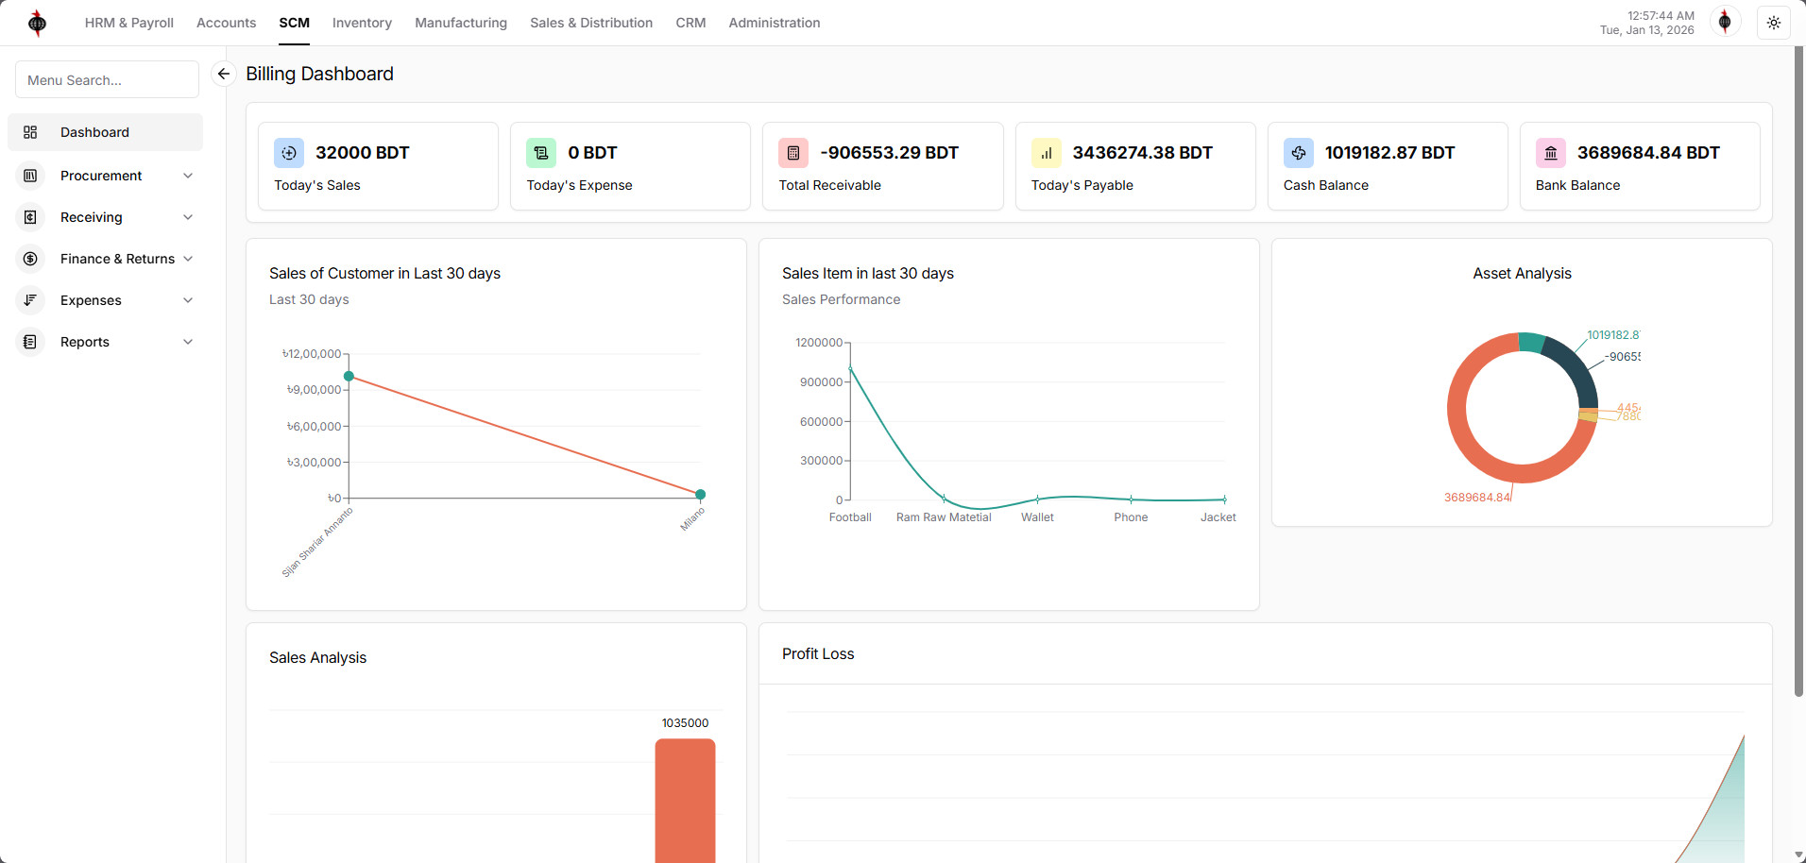Click the Profit Loss panel heading
1806x863 pixels.
click(x=818, y=653)
